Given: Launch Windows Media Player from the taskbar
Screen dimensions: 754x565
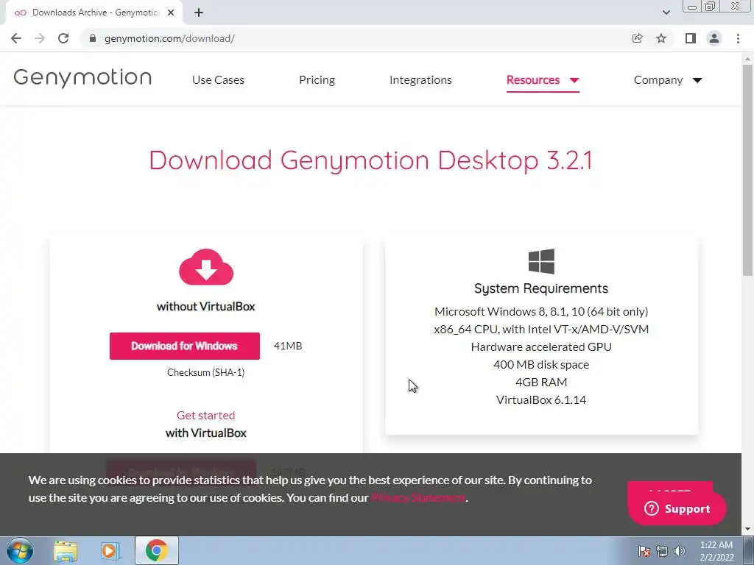Looking at the screenshot, I should tap(110, 551).
